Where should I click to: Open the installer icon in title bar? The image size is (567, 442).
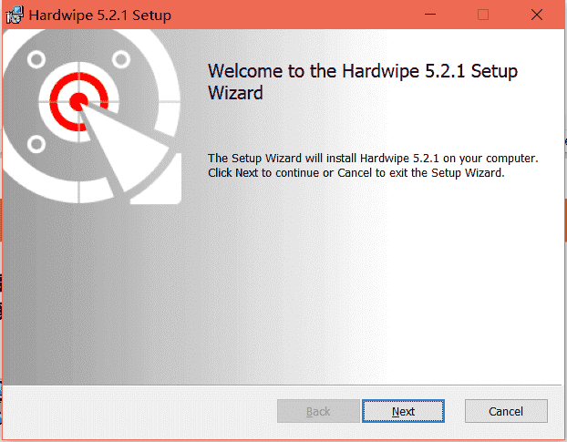tap(15, 15)
